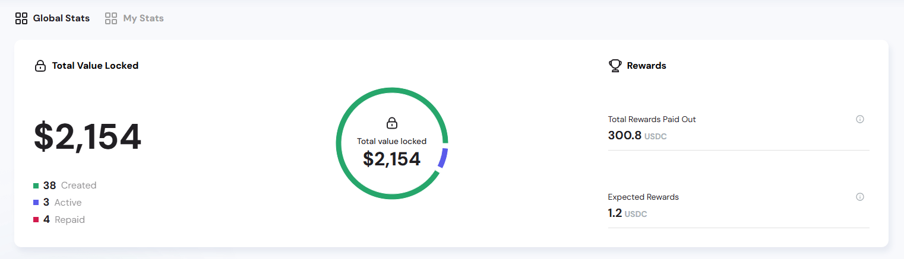Switch to the My Stats tab
This screenshot has width=904, height=259.
(143, 18)
